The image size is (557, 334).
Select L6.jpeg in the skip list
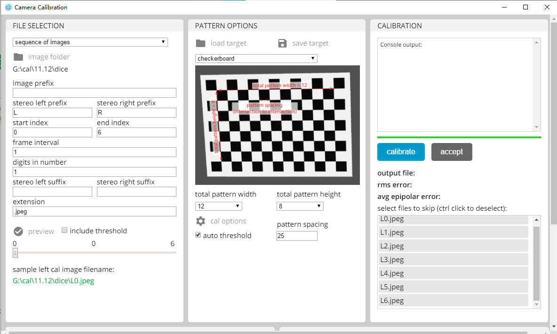point(454,300)
